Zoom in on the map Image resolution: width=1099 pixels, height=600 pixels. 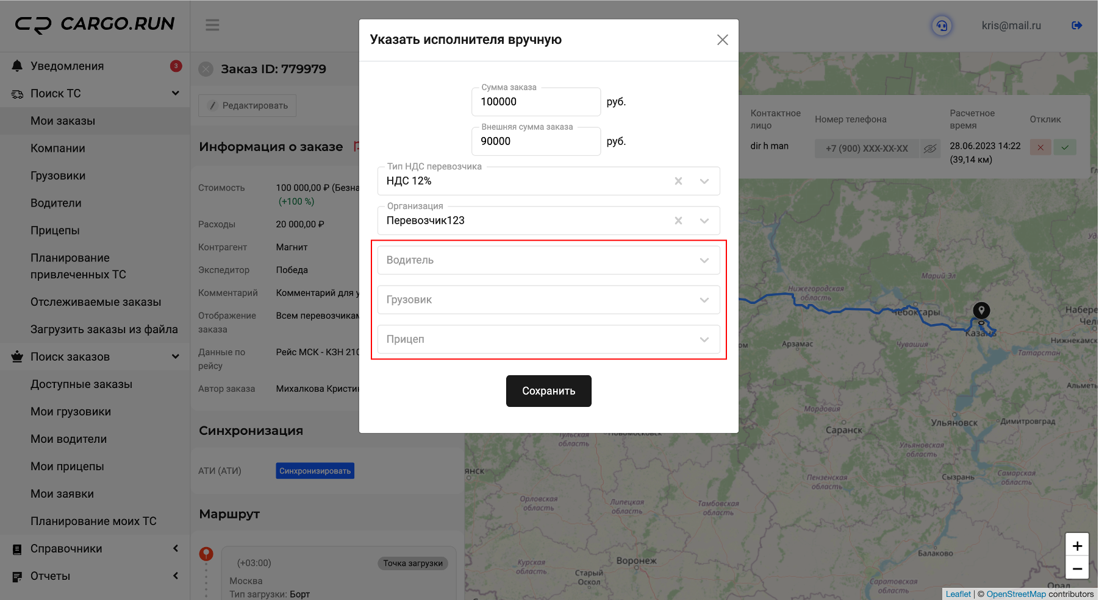[x=1077, y=546]
